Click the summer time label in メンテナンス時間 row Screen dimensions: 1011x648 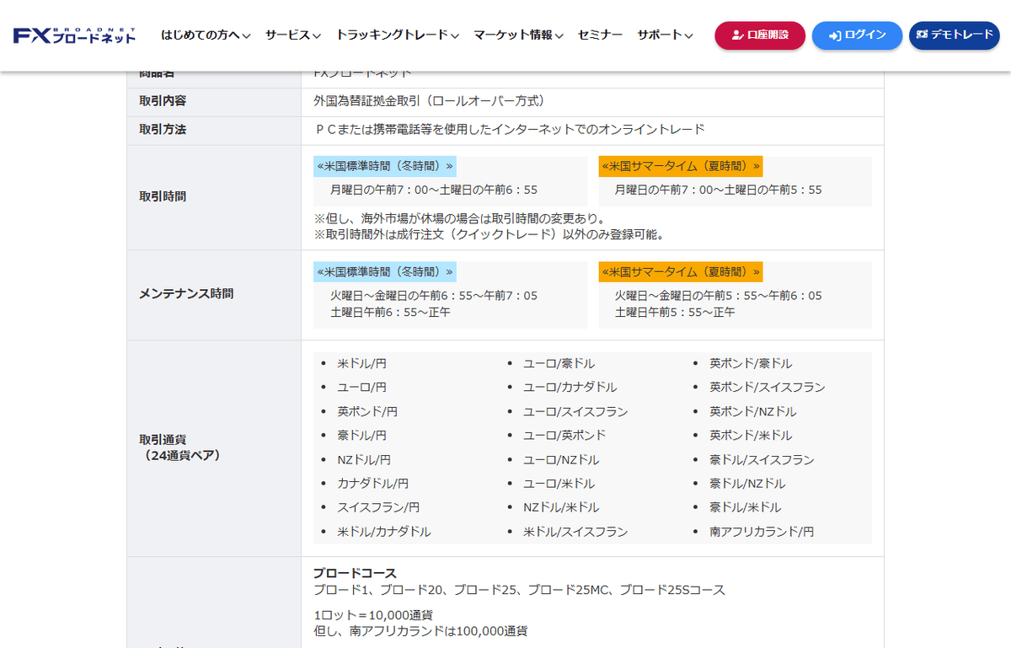click(x=681, y=271)
